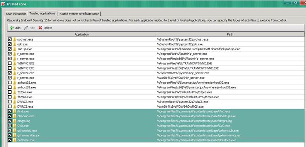This screenshot has height=147, width=306.
Task: Click the Edit pencil button
Action: pyautogui.click(x=29, y=28)
